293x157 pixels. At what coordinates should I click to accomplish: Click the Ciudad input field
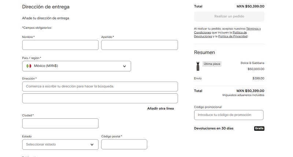tap(60, 123)
